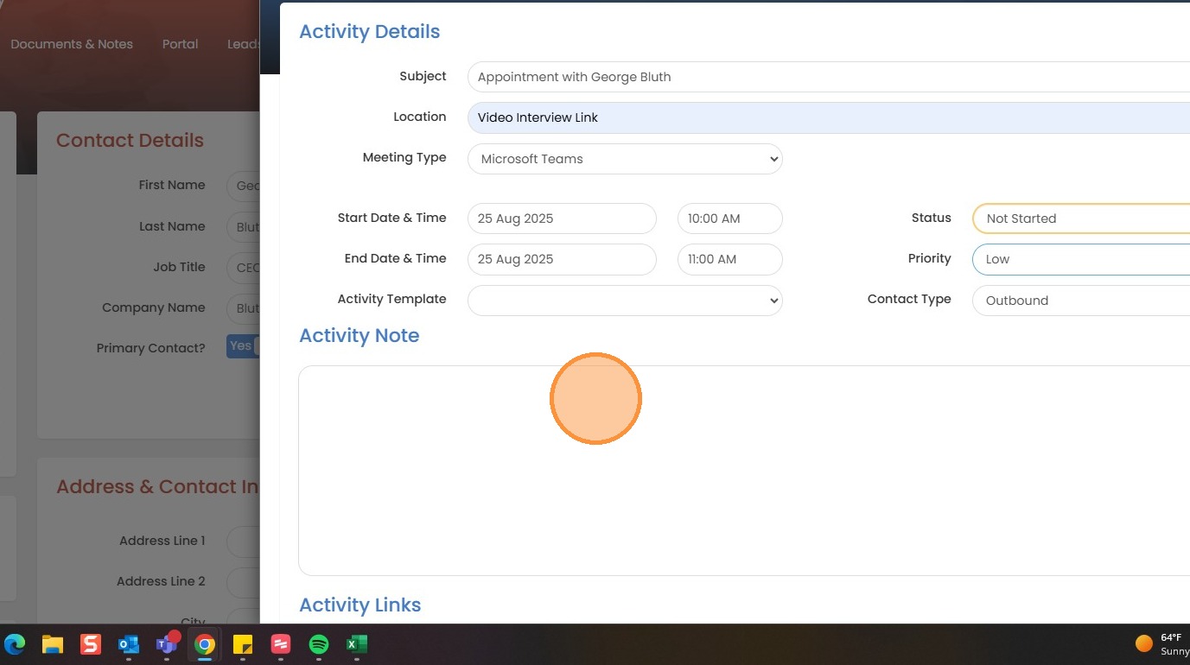Click the Address Line 1 field

coord(243,541)
